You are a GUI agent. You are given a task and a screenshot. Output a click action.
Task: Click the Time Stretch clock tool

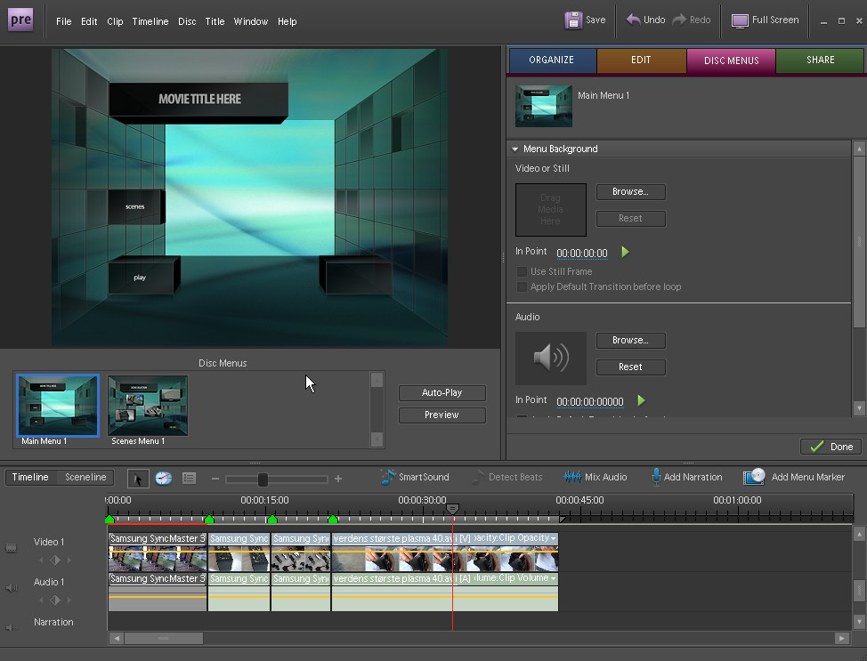[x=163, y=479]
